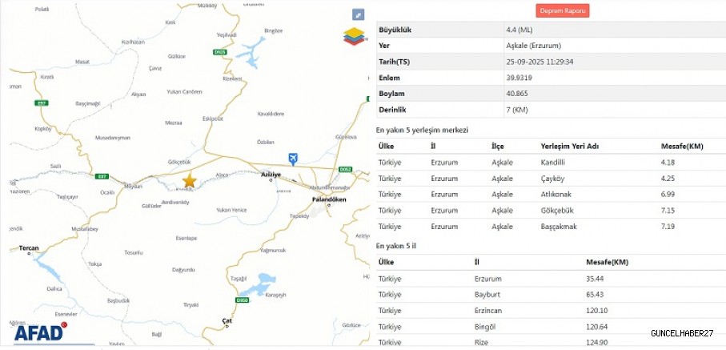Click the Büyüklük row label
726x350 pixels.
click(x=395, y=30)
